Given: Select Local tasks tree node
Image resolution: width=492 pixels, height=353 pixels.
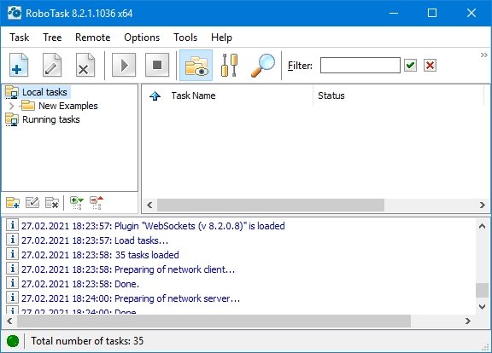Looking at the screenshot, I should (x=44, y=92).
